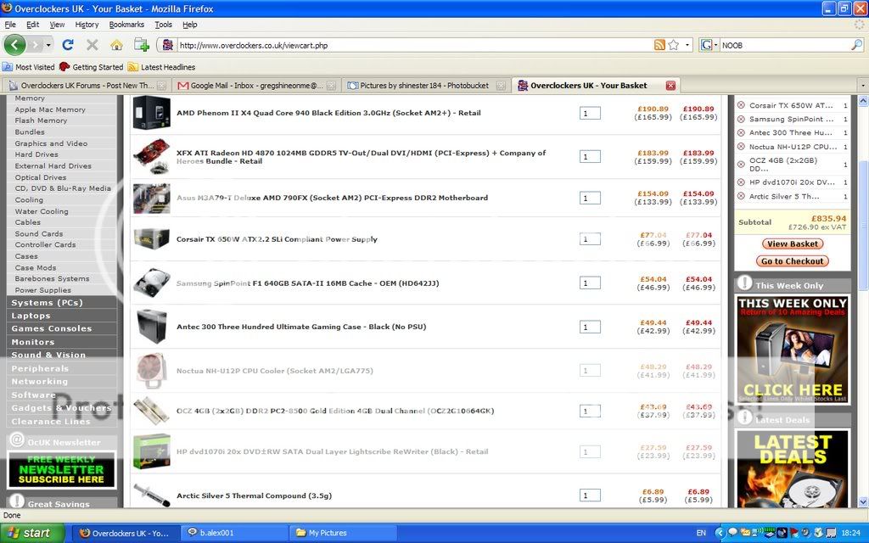The image size is (869, 543).
Task: Open the Bookmarks menu
Action: 126,25
